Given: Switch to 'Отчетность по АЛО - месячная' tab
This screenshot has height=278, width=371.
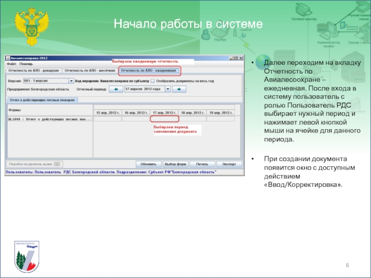Looking at the screenshot, I should point(90,70).
